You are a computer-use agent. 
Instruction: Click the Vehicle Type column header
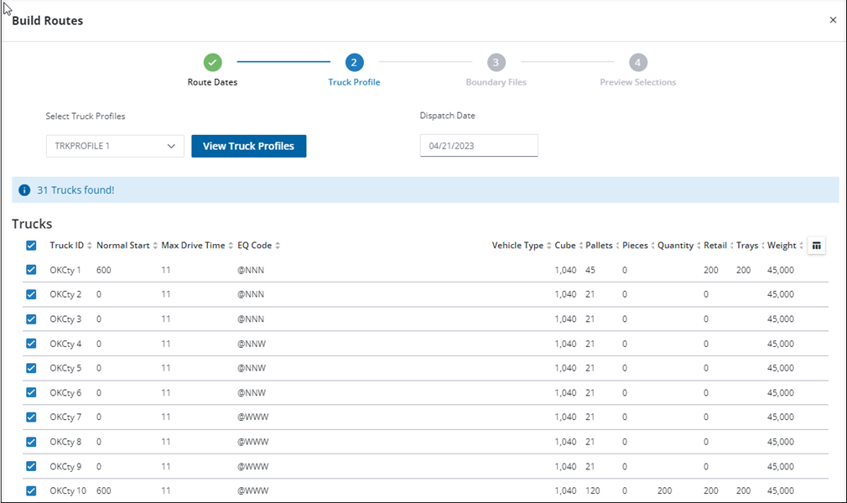coord(517,246)
